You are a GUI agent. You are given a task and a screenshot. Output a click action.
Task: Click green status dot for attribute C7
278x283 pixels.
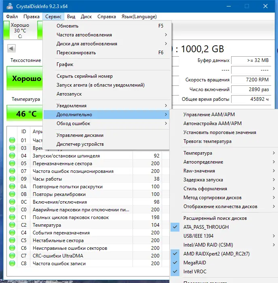pos(12,256)
